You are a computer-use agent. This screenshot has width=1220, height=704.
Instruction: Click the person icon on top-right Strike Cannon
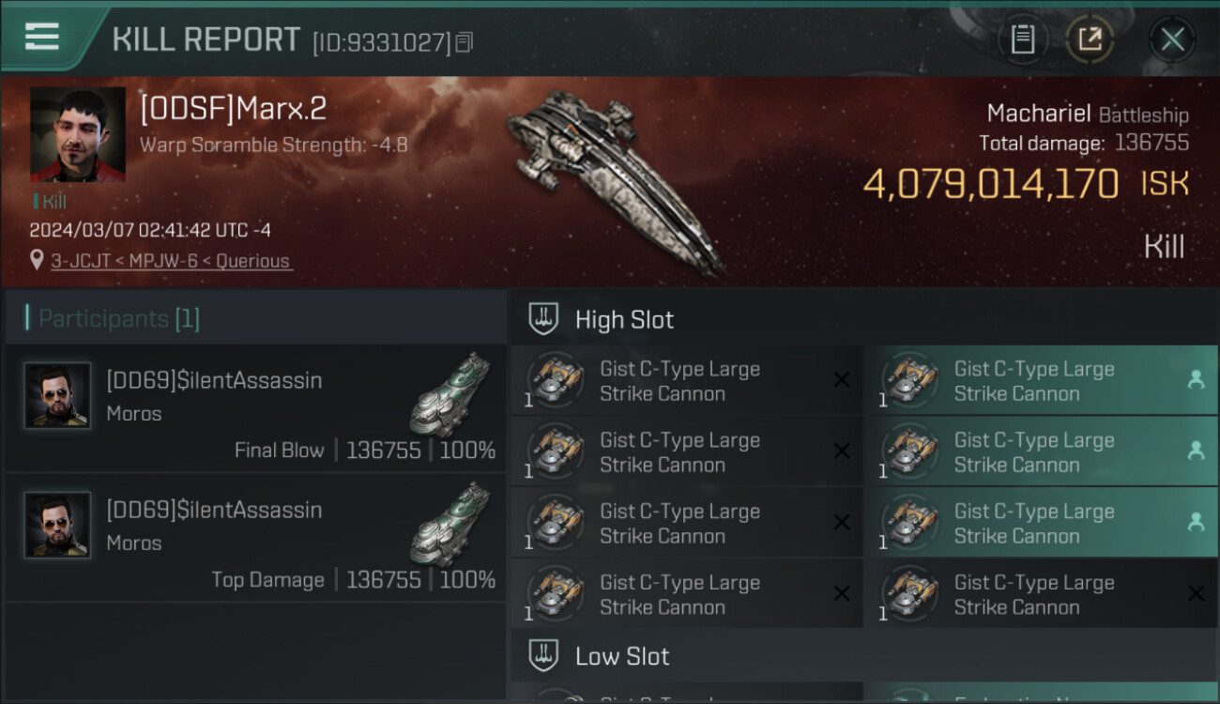coord(1196,379)
